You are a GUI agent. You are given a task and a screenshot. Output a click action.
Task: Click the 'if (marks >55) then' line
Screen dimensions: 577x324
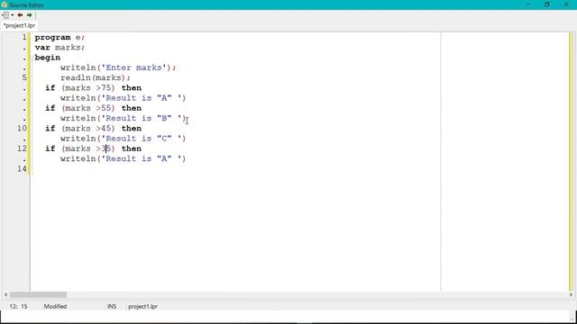pyautogui.click(x=94, y=108)
